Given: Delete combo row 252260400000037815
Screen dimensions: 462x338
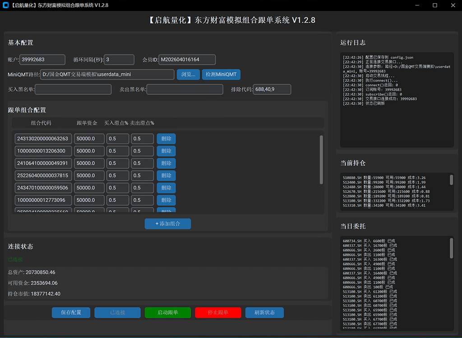Looking at the screenshot, I should pos(166,176).
